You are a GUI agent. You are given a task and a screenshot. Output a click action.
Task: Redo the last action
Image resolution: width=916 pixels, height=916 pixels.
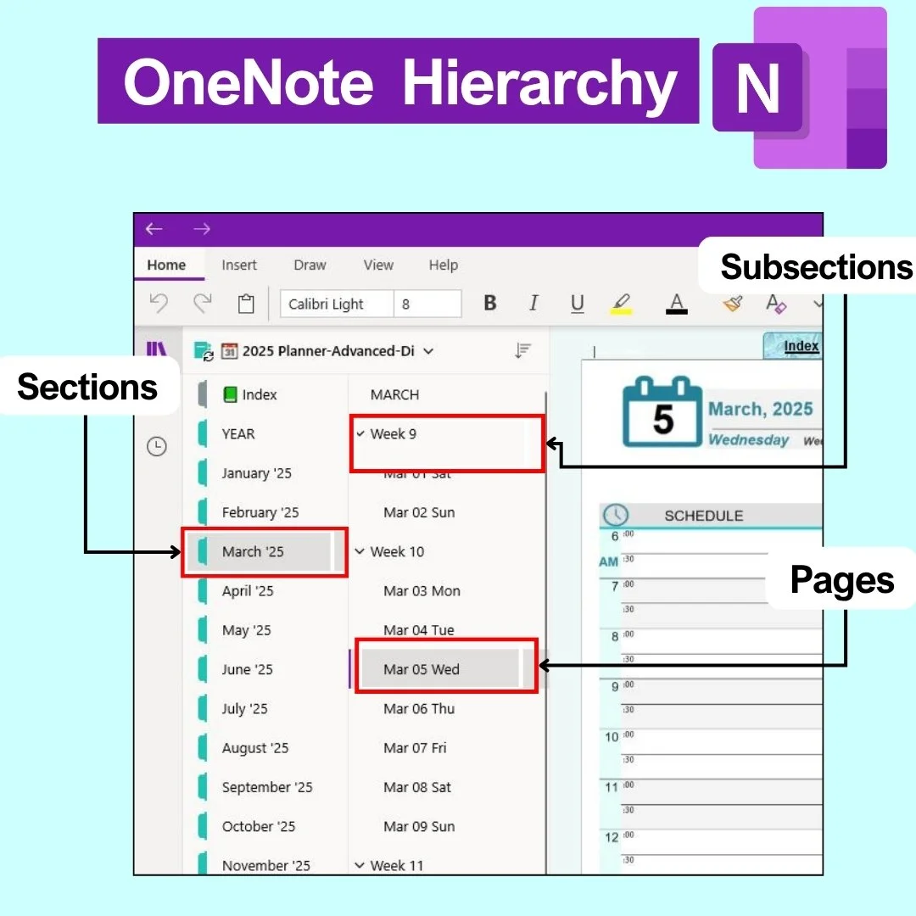202,304
